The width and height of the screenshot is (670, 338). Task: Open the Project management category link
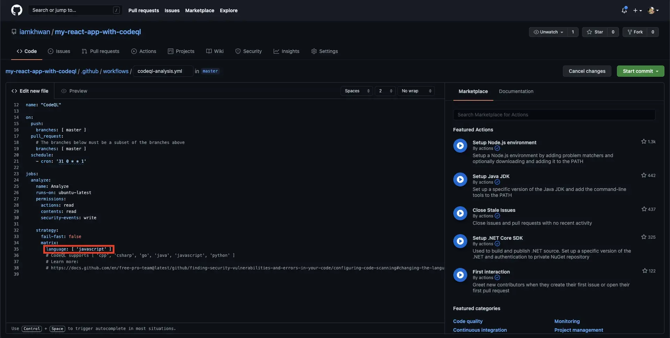point(579,330)
